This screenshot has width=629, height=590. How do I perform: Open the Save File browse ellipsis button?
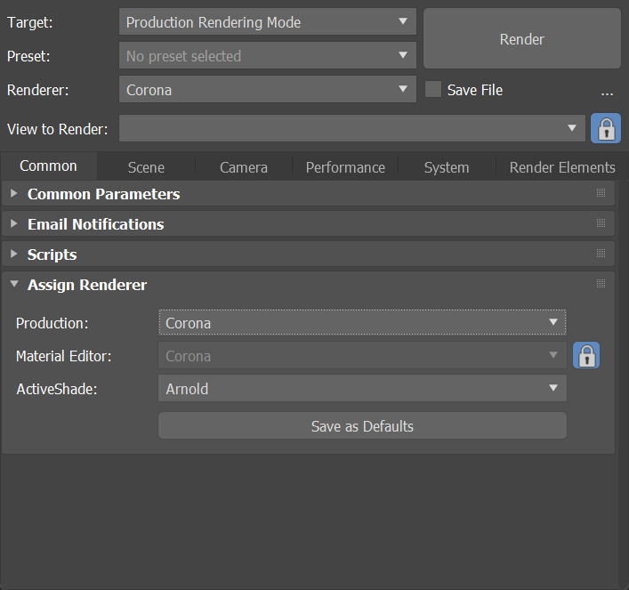(x=607, y=91)
